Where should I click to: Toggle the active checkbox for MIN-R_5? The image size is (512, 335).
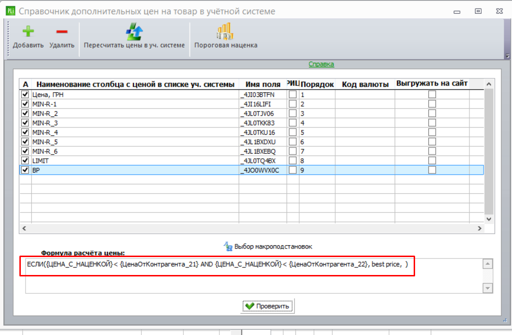pos(25,142)
